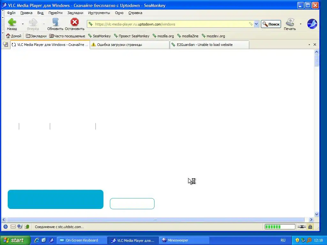Open the mozillaZine bookmark
The image size is (327, 245).
click(188, 36)
